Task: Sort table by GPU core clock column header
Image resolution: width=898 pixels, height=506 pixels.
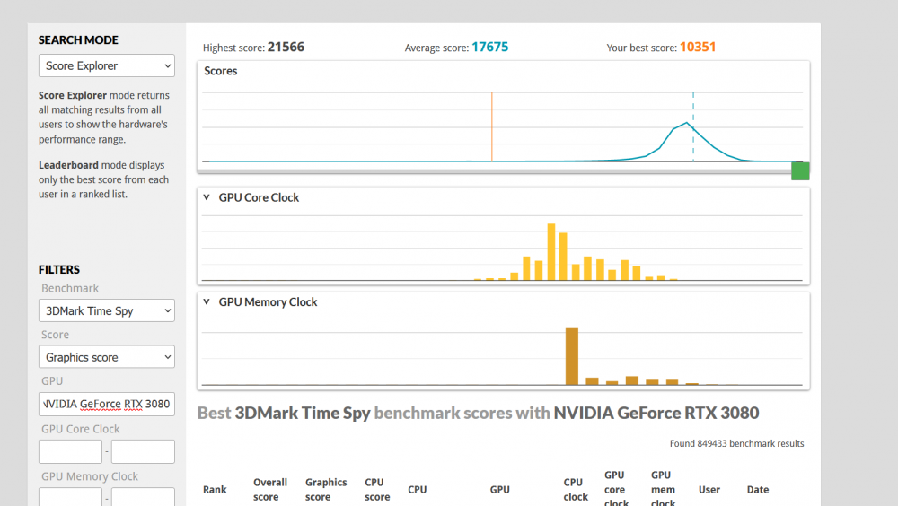Action: pyautogui.click(x=616, y=489)
